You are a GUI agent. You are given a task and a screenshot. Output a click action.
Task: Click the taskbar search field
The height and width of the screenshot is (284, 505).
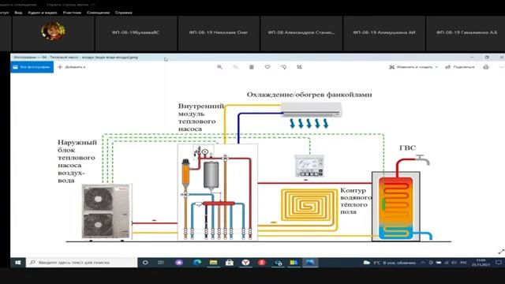click(x=82, y=263)
